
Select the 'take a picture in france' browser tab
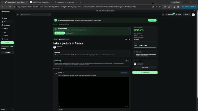pos(16,2)
